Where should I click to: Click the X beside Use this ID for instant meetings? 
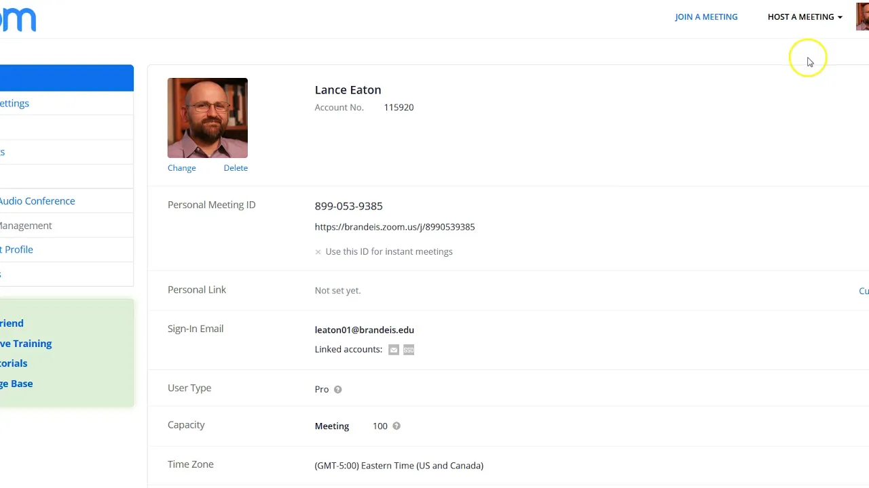318,252
